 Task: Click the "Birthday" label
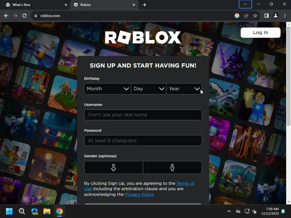92,78
